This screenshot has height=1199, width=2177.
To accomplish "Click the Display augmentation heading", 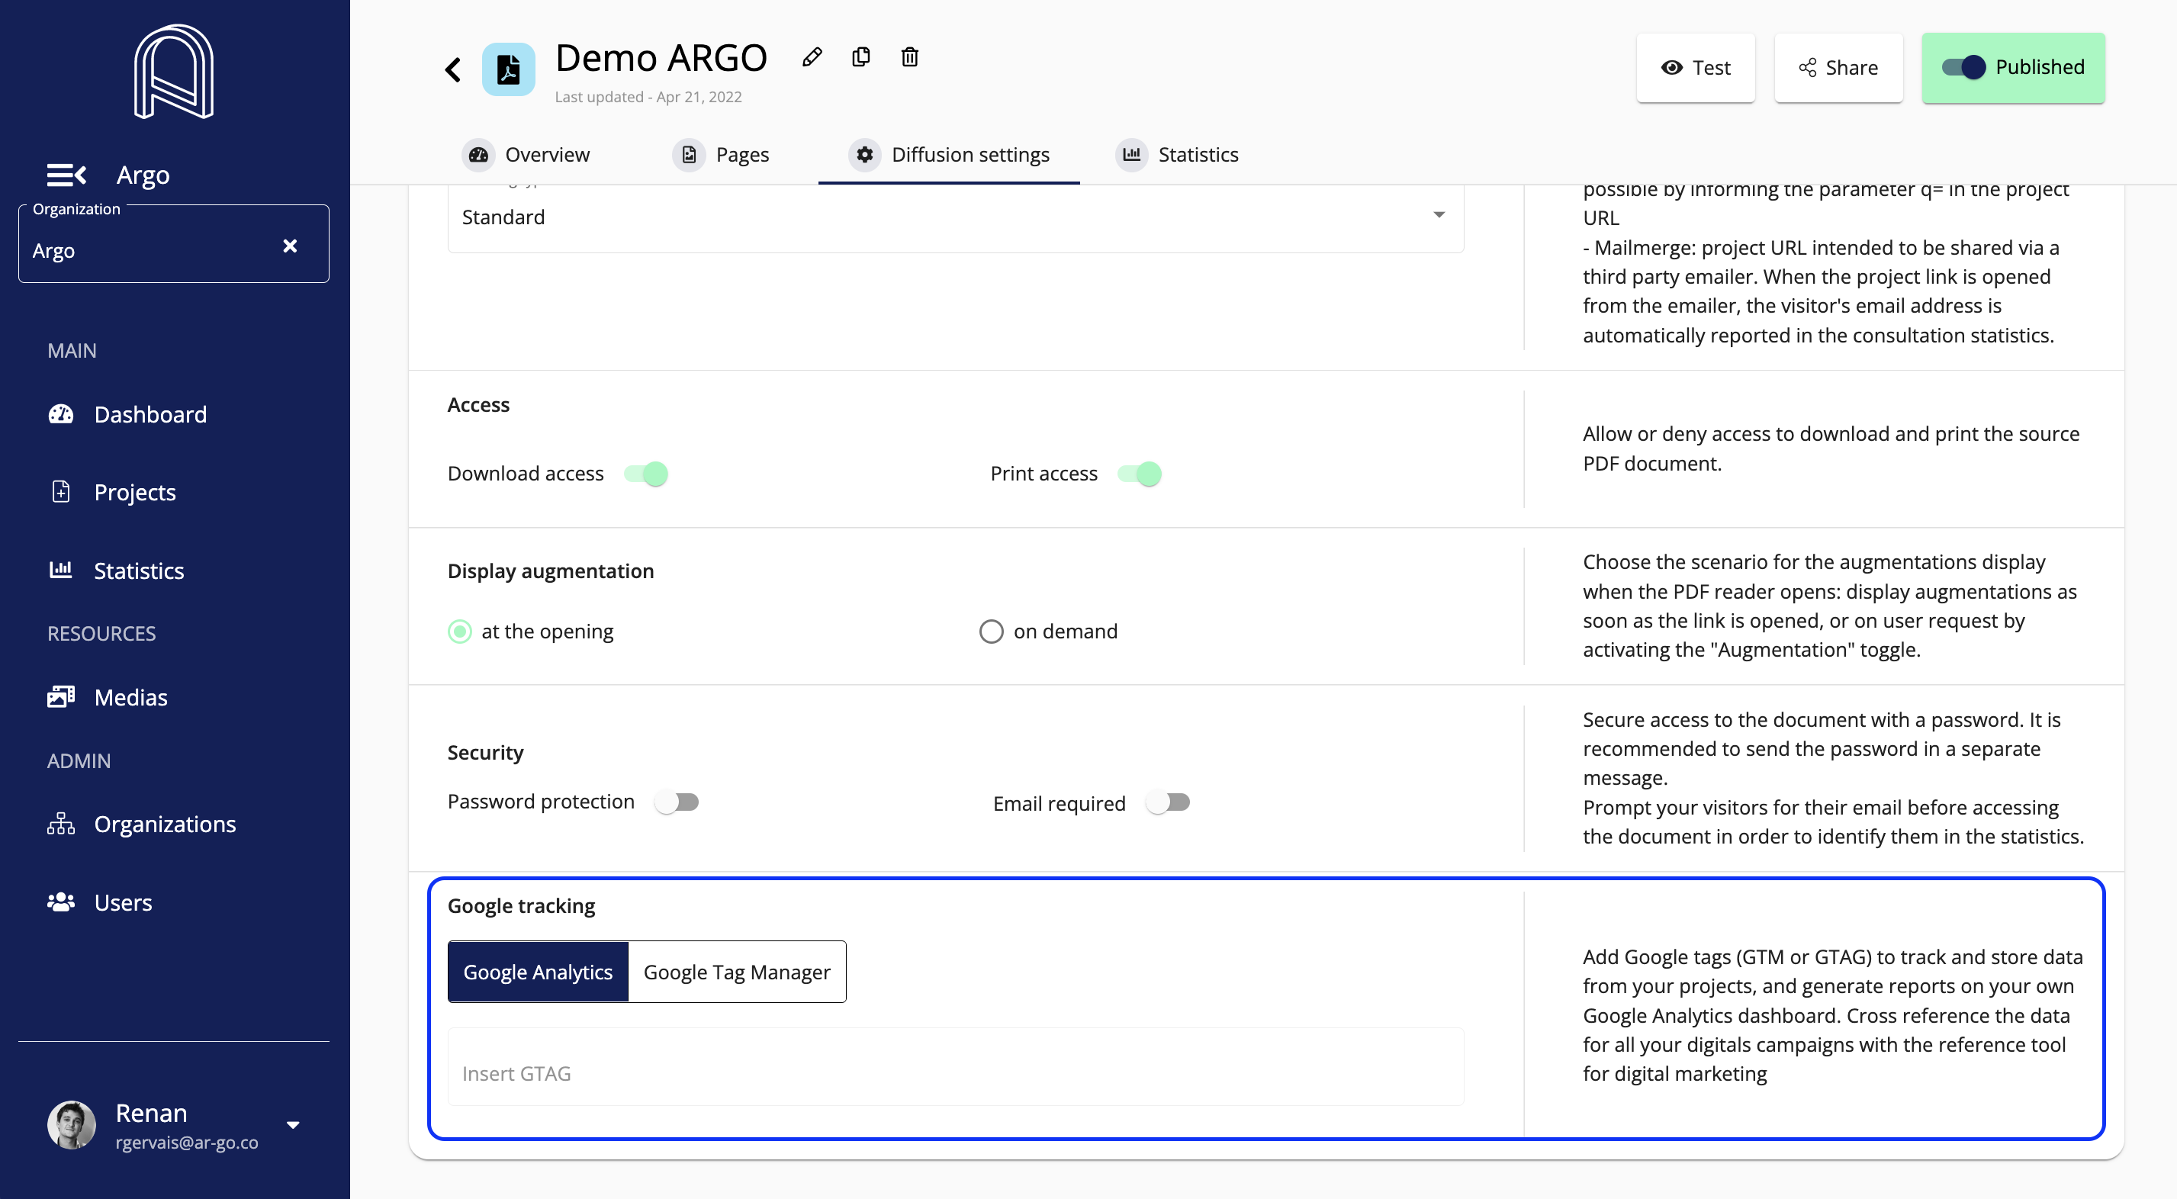I will click(551, 571).
